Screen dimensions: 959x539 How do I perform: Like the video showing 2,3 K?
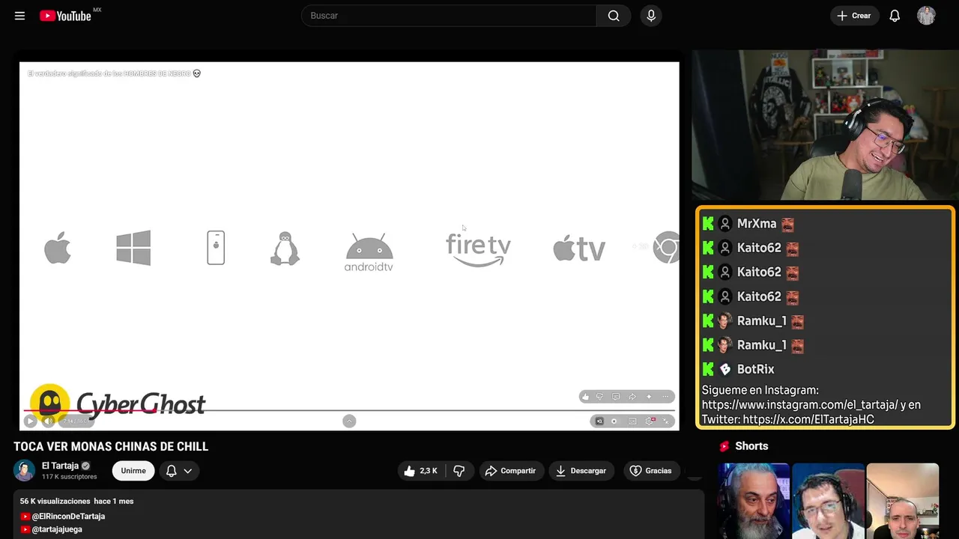[x=421, y=471]
